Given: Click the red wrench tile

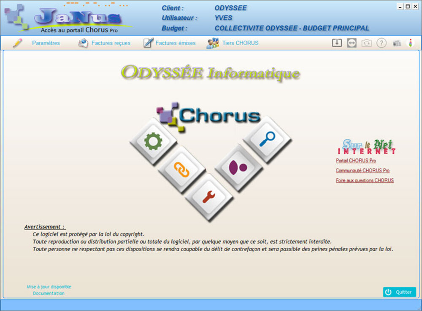Looking at the screenshot, I should pos(209,196).
